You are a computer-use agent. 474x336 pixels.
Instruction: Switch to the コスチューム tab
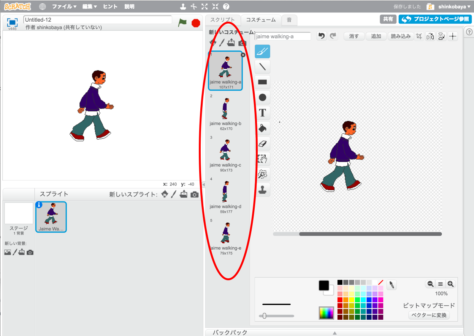(x=261, y=20)
